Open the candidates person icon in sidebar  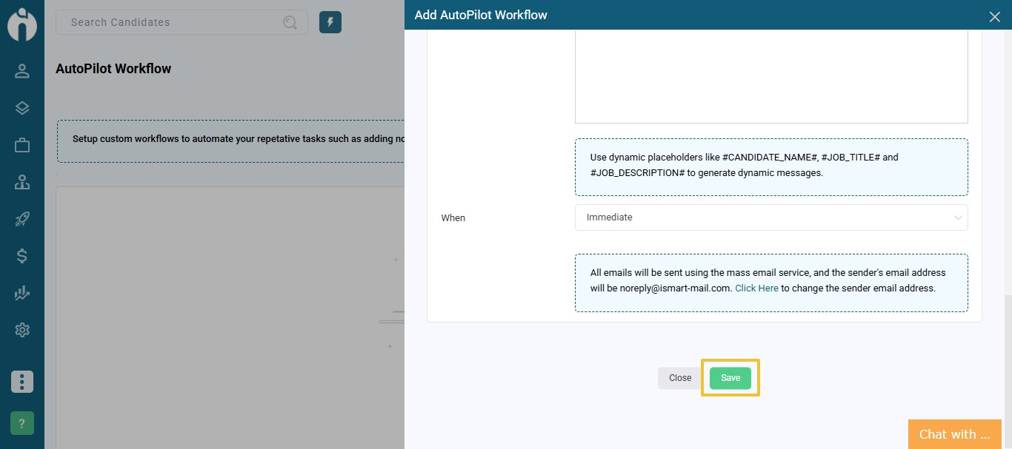click(x=22, y=71)
